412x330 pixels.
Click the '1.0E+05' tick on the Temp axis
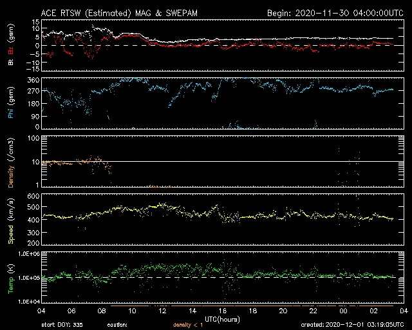pyautogui.click(x=29, y=278)
